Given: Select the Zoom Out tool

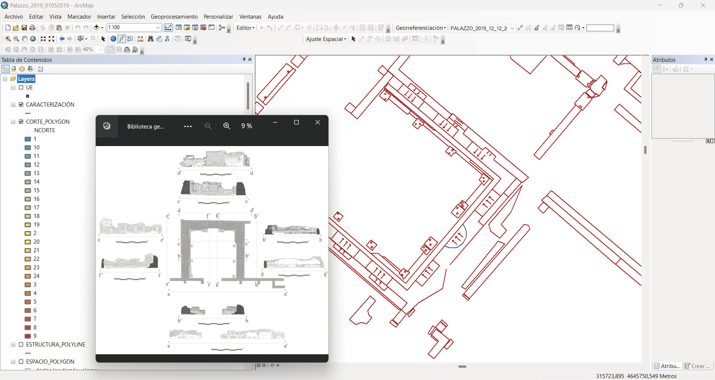Looking at the screenshot, I should [16, 39].
